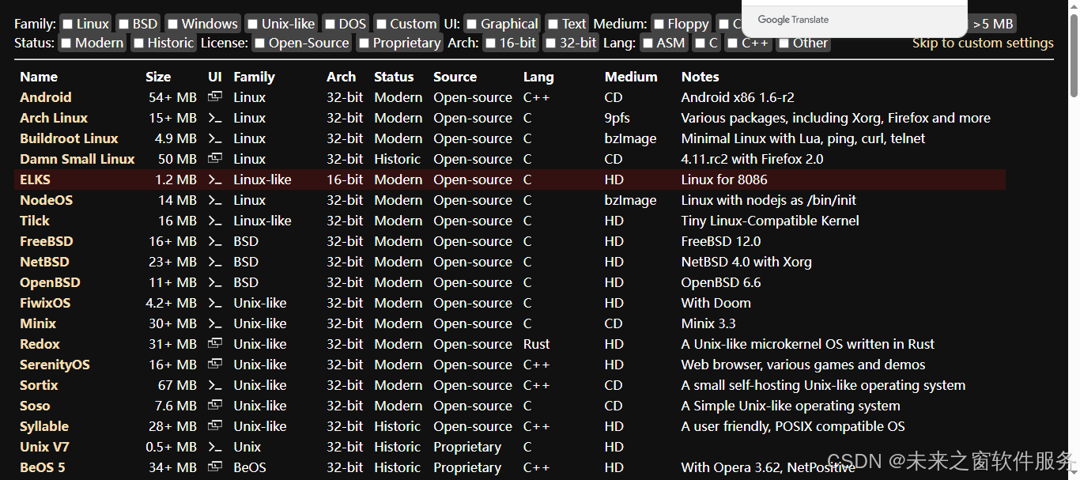Toggle the Unix-like family checkbox
Image resolution: width=1080 pixels, height=480 pixels.
tap(252, 25)
